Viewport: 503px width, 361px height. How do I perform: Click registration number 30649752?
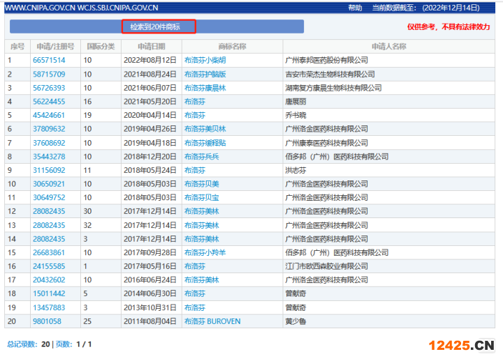tap(49, 198)
